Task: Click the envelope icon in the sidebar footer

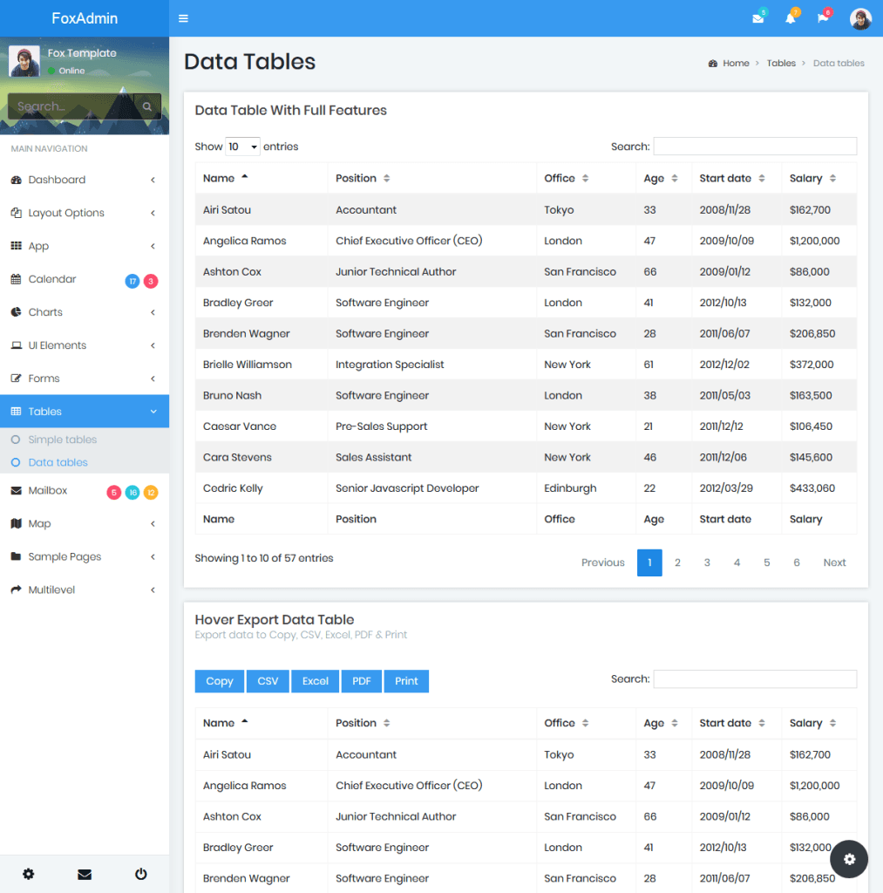Action: click(84, 874)
